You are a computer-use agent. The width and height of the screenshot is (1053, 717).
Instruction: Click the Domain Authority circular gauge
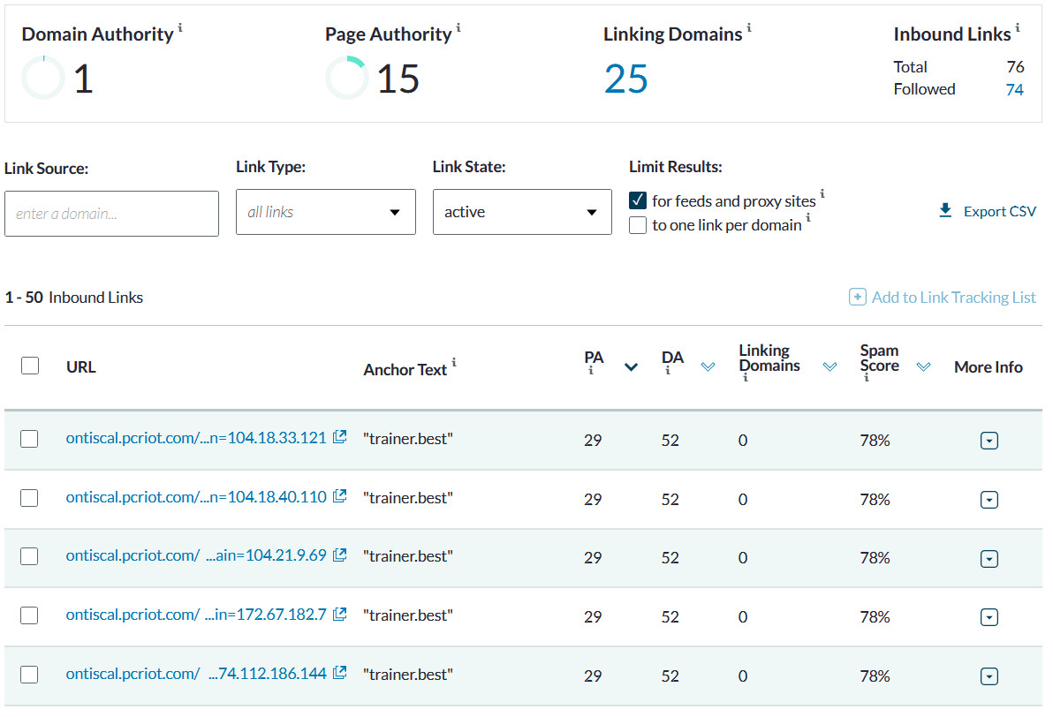[43, 78]
